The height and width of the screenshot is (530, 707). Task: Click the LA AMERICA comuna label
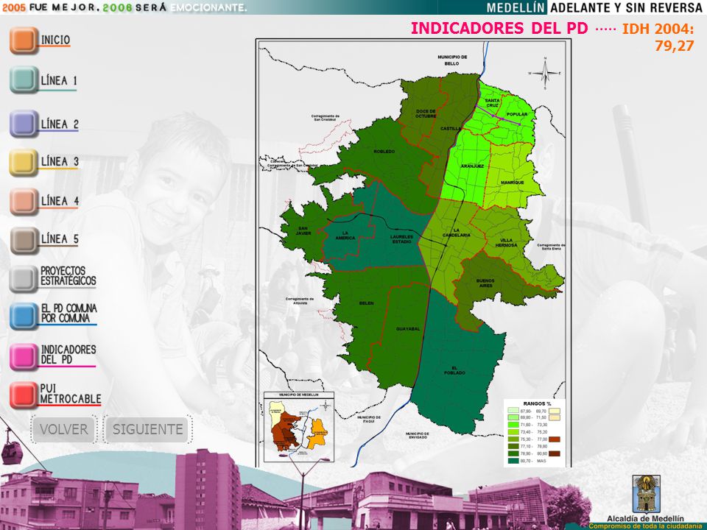[x=345, y=236]
